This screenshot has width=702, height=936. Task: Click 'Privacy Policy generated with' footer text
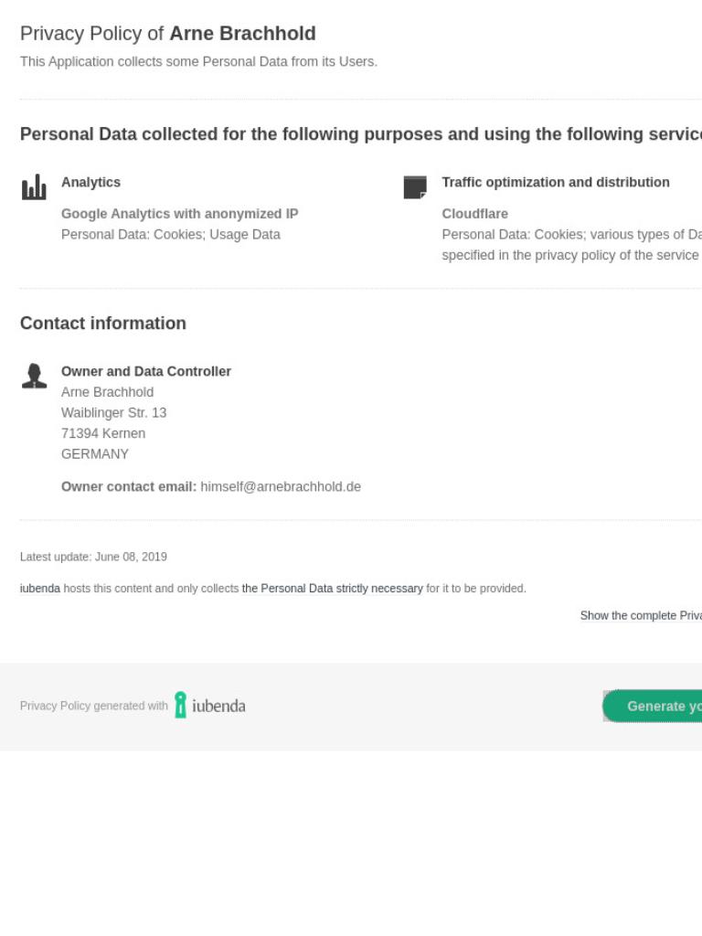coord(94,706)
